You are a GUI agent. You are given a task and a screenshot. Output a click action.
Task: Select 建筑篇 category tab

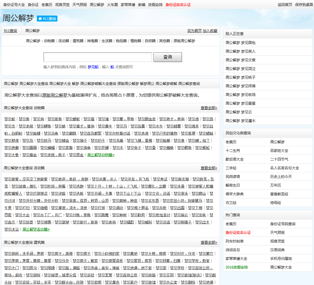78,41
